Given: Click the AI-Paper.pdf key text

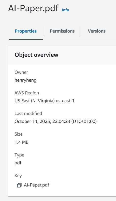Looking at the screenshot, I should (37, 185).
